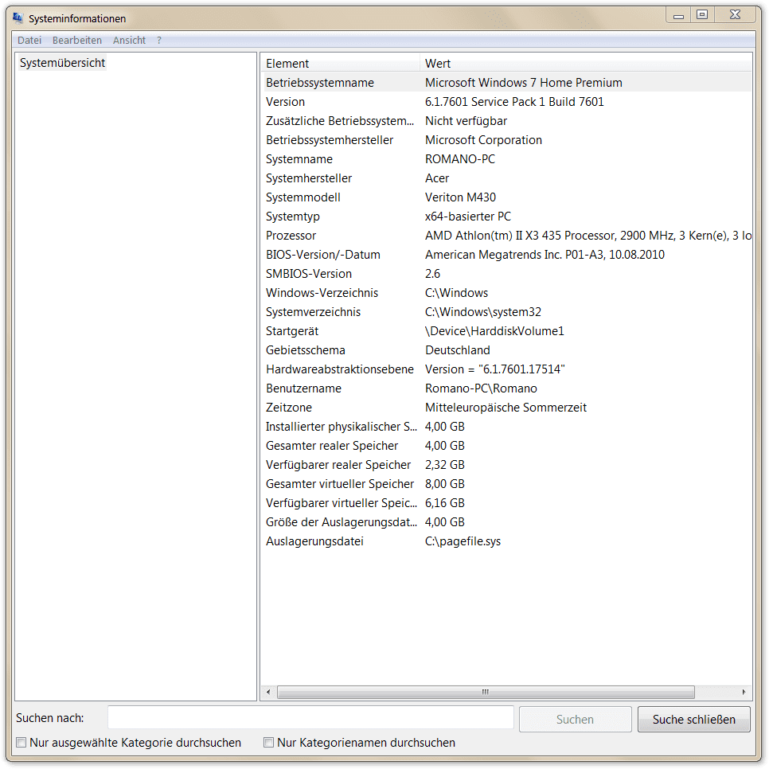This screenshot has width=769, height=769.
Task: Click the Romano-PC\Romano value
Action: [481, 388]
